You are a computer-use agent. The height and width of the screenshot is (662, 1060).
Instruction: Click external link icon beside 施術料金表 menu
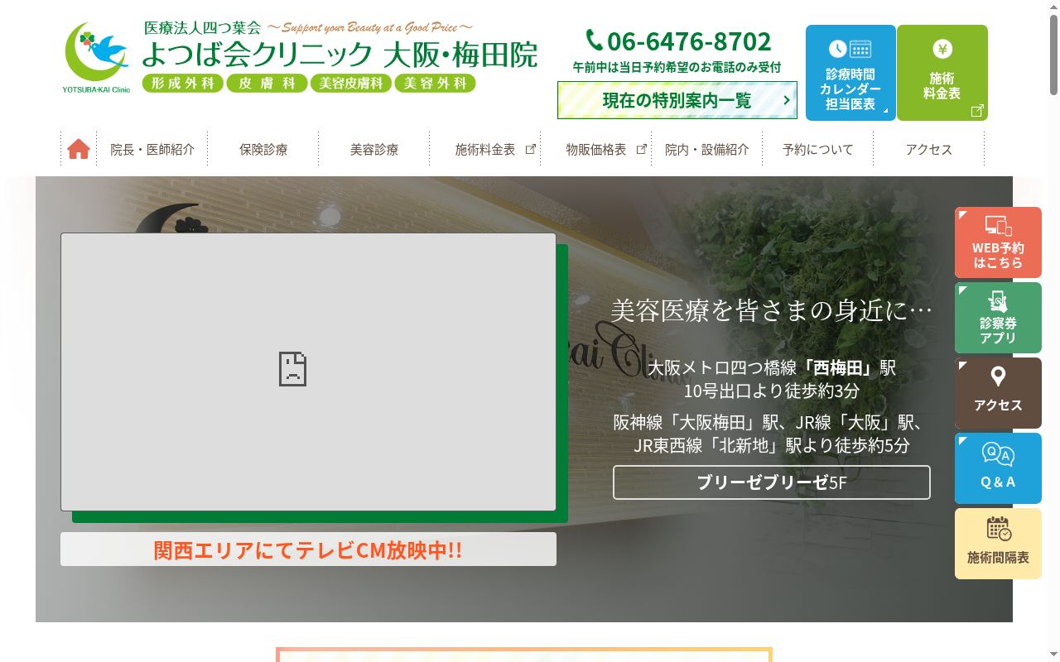pos(531,149)
